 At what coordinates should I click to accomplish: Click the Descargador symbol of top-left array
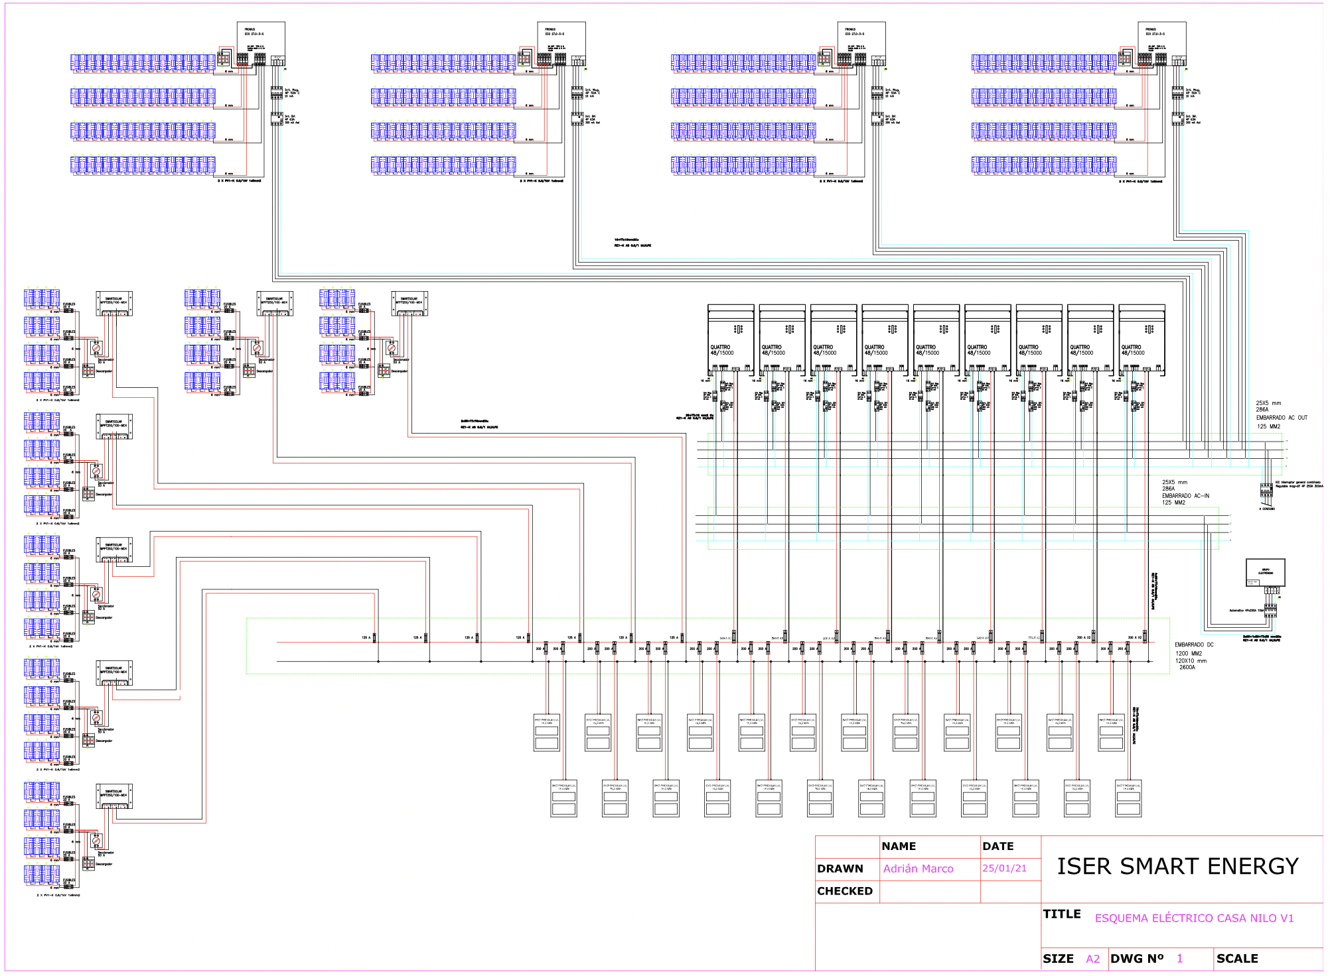[88, 371]
